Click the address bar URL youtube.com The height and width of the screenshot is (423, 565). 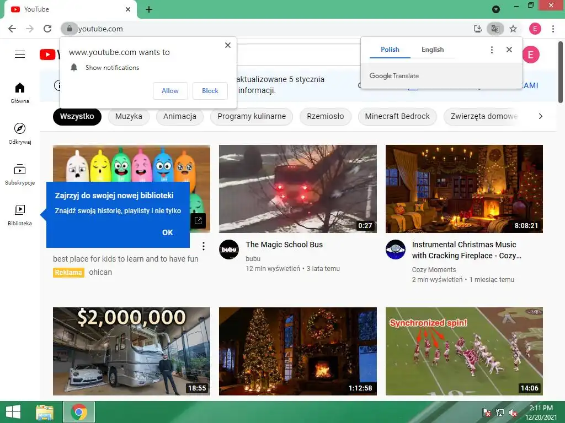(100, 29)
